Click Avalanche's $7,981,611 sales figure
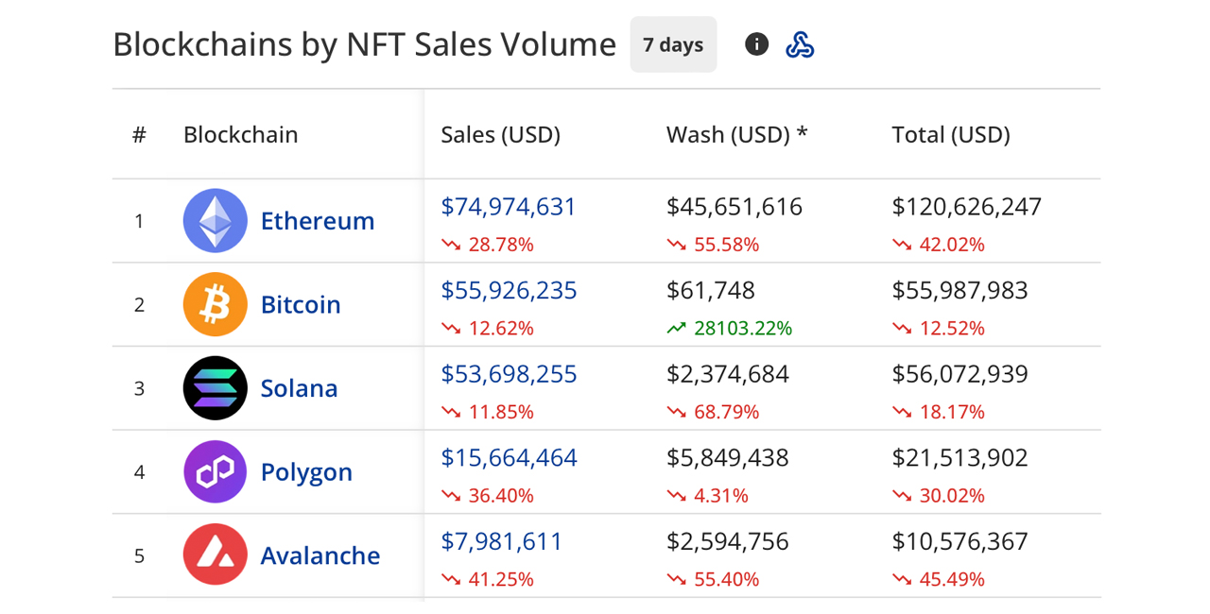 click(501, 541)
